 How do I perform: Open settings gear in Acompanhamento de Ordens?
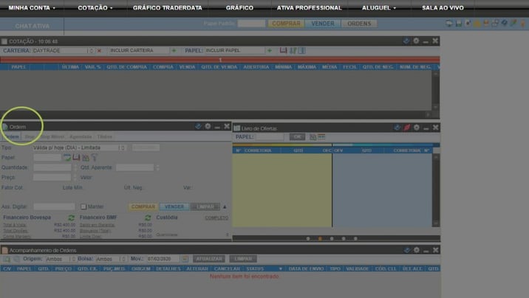pyautogui.click(x=416, y=249)
